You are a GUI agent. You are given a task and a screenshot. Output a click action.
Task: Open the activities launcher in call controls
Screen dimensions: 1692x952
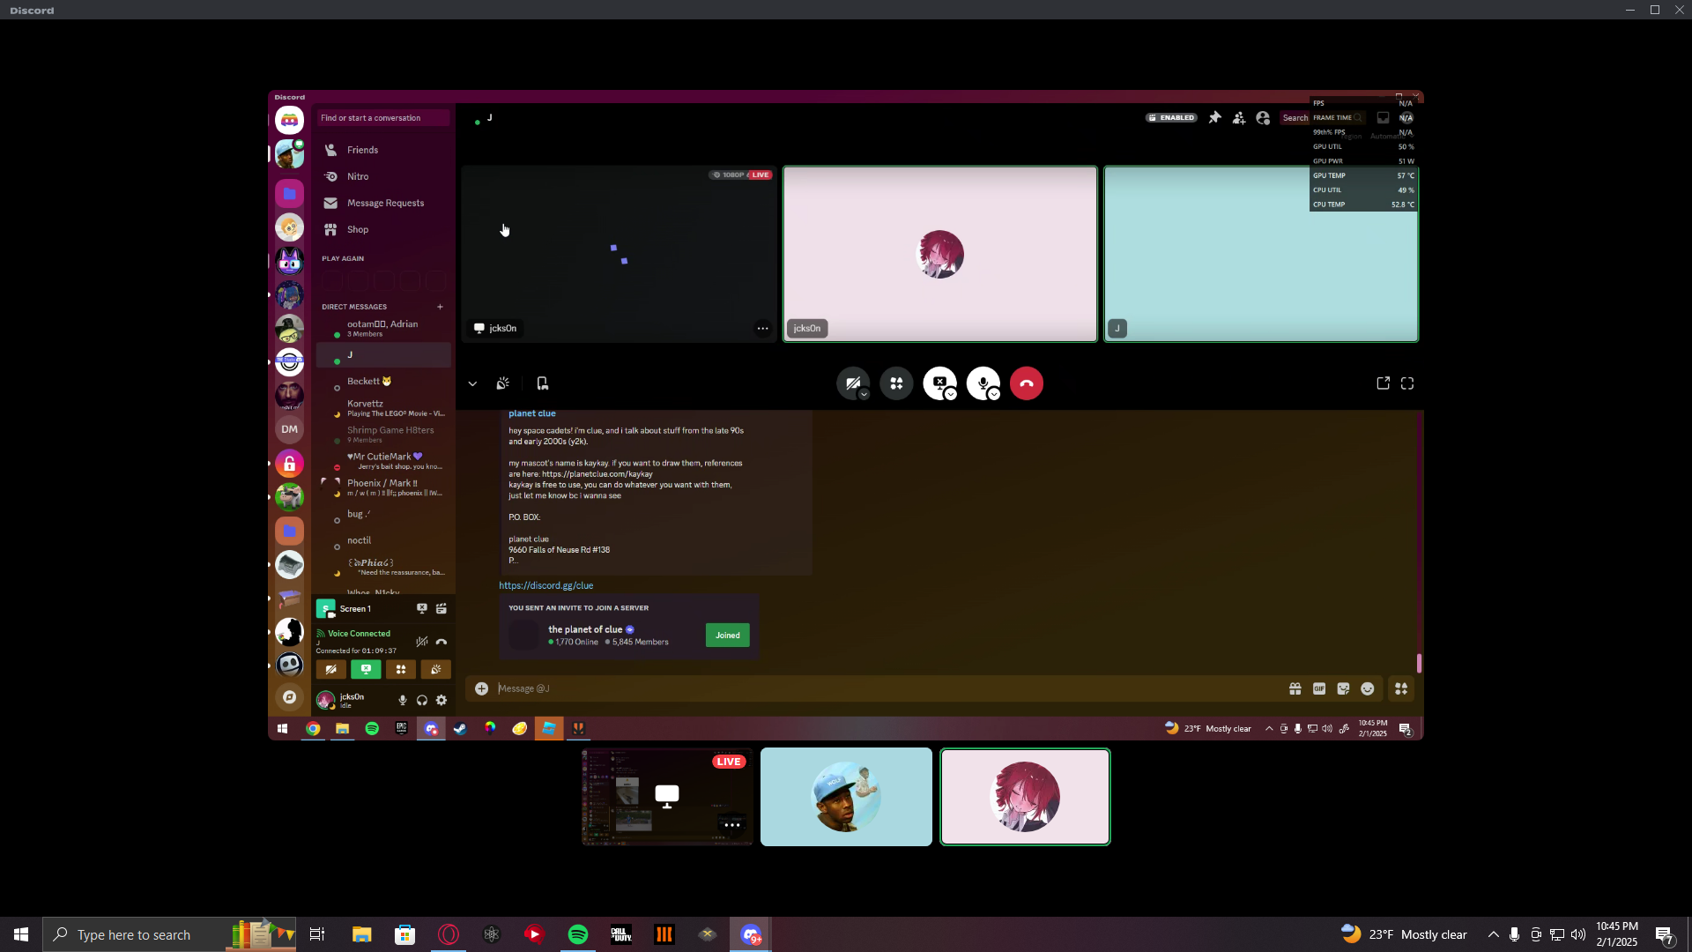[x=896, y=383]
